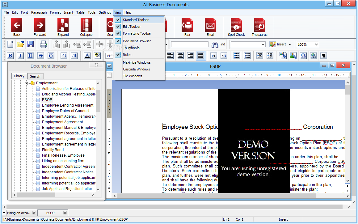This screenshot has width=358, height=224.
Task: Open the Thesaurus tool
Action: tap(259, 27)
